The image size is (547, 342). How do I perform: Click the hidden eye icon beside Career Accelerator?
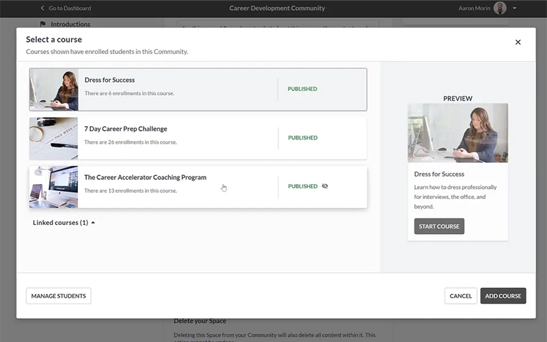pos(325,186)
